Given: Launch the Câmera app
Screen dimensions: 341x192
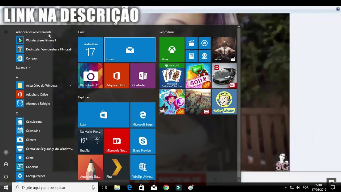Looking at the screenshot, I should (44, 140).
